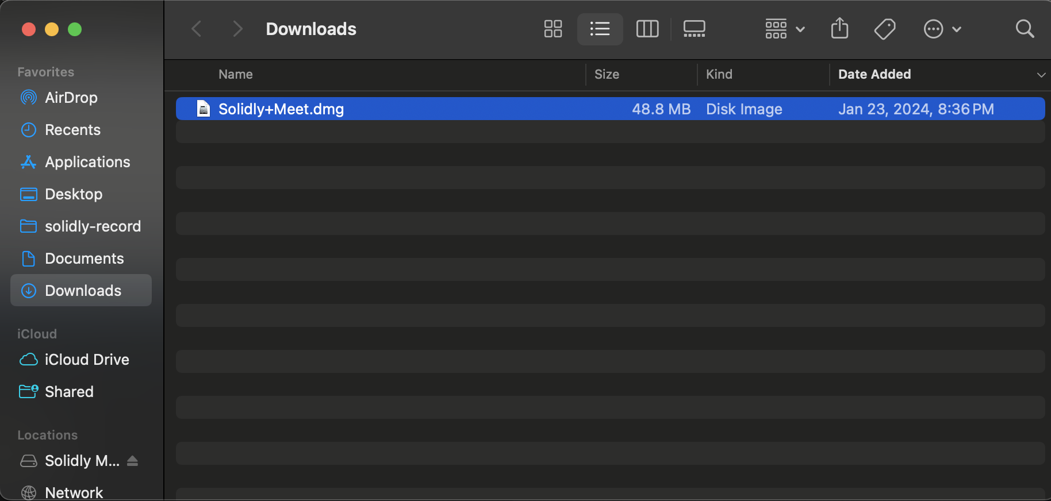Click the Share toolbar icon
The height and width of the screenshot is (501, 1051).
pos(839,28)
